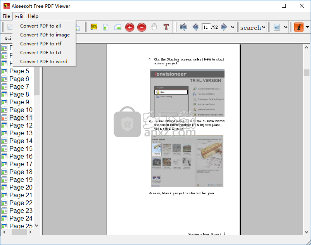Image resolution: width=311 pixels, height=245 pixels.
Task: Minimize the Aiseesoft Free PDF Viewer window
Action: tap(266, 6)
